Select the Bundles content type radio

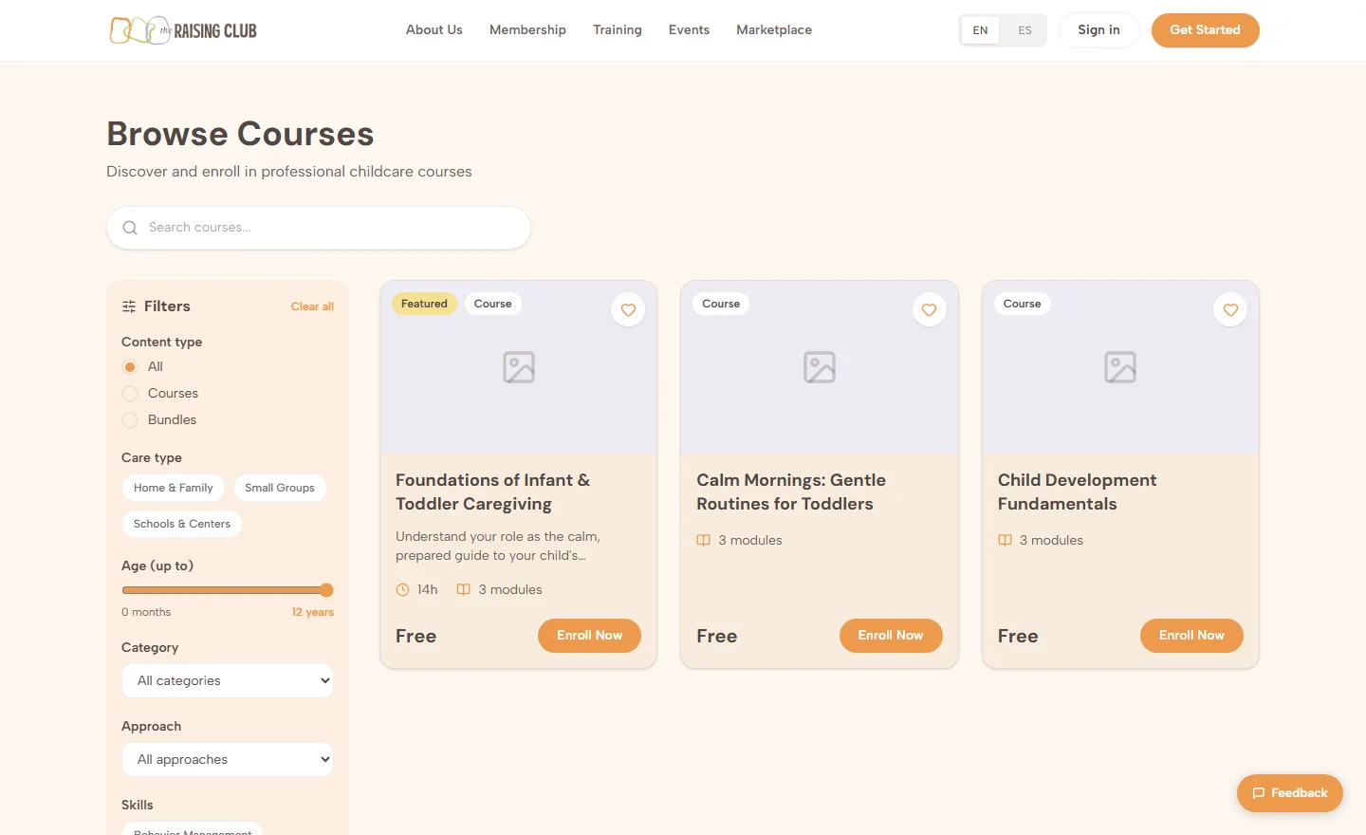click(x=130, y=420)
